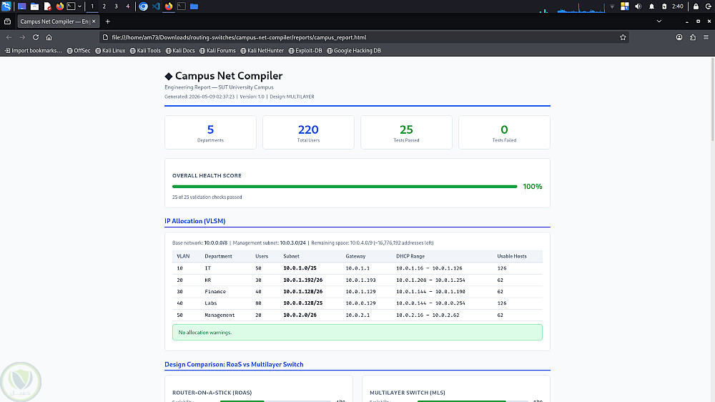The image size is (715, 402).
Task: Open the Firefox account icon
Action: point(679,37)
